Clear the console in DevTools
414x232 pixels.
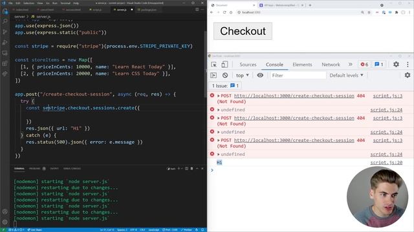click(x=225, y=75)
